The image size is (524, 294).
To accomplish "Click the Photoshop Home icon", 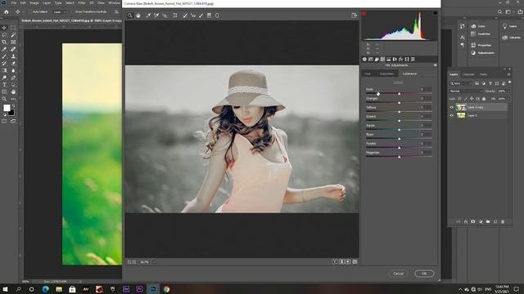I will pos(7,11).
